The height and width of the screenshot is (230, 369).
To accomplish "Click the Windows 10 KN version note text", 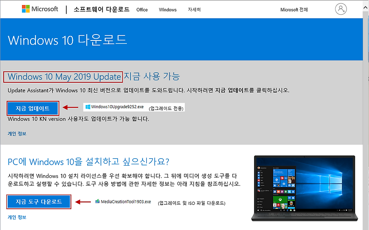I will (x=78, y=119).
